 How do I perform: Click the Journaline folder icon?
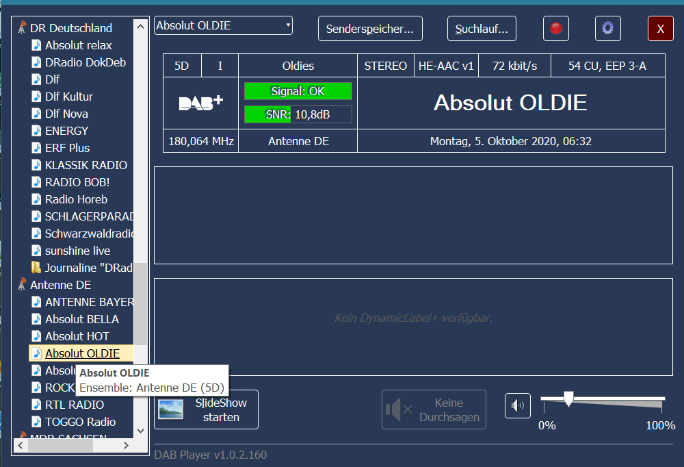(36, 268)
